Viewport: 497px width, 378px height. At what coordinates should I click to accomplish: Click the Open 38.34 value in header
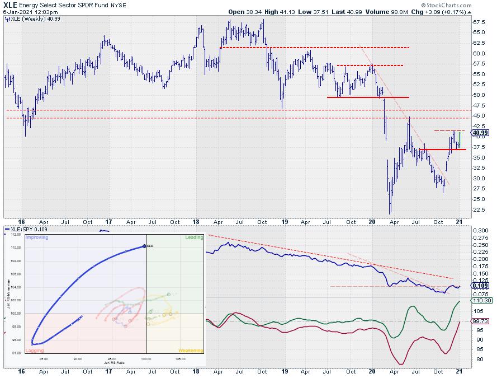coord(245,12)
